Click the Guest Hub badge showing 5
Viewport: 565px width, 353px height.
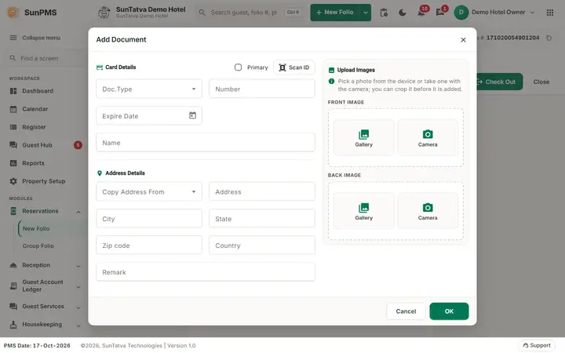(78, 145)
